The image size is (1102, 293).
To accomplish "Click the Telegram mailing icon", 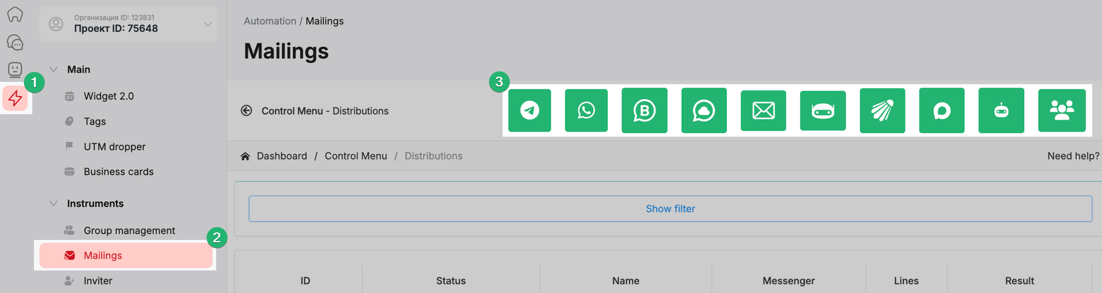I will [529, 110].
